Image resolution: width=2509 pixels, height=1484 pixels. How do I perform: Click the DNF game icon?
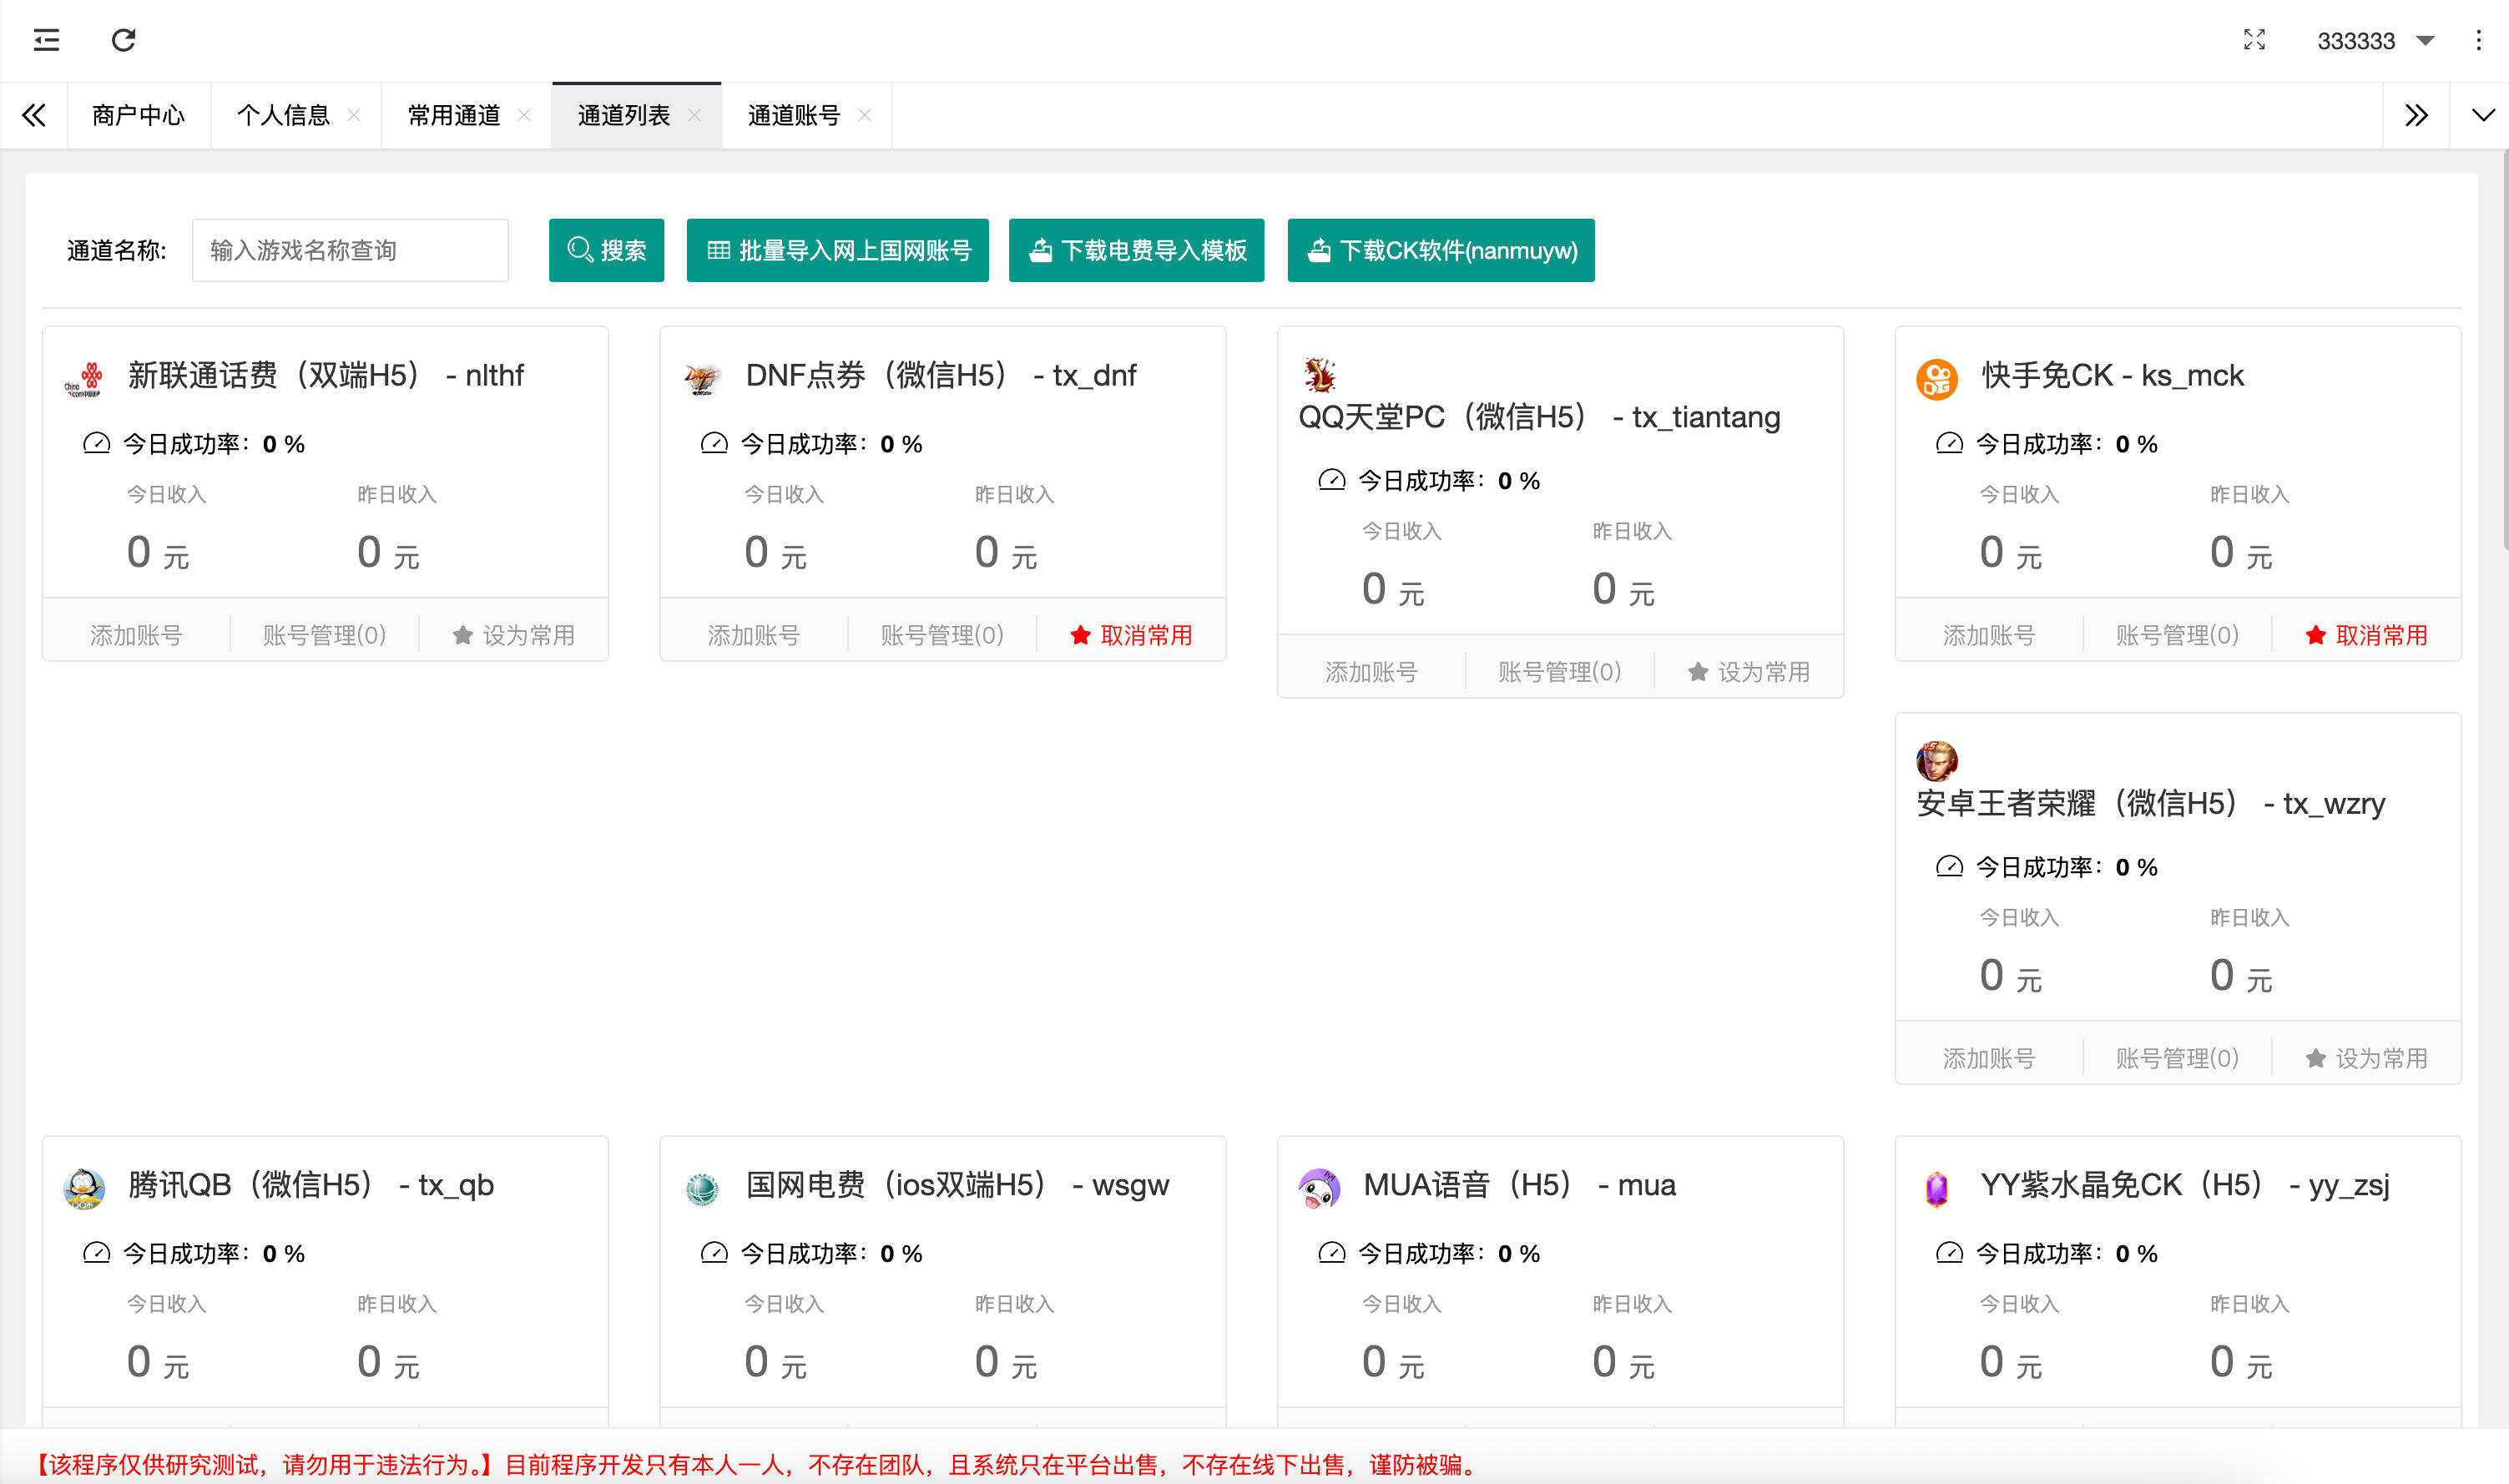click(x=703, y=377)
